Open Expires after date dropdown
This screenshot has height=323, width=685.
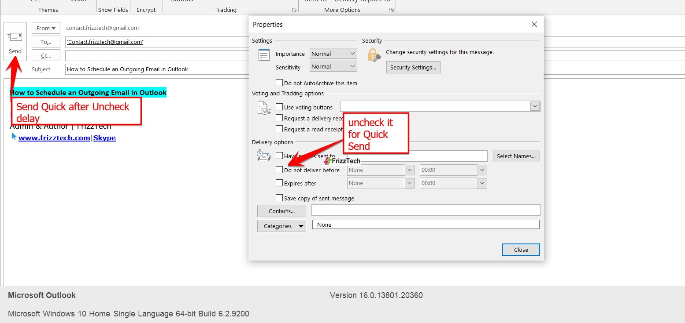click(410, 183)
